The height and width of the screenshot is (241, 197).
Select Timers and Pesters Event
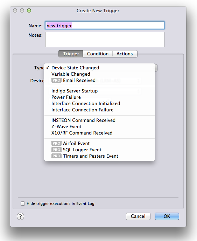coord(99,156)
